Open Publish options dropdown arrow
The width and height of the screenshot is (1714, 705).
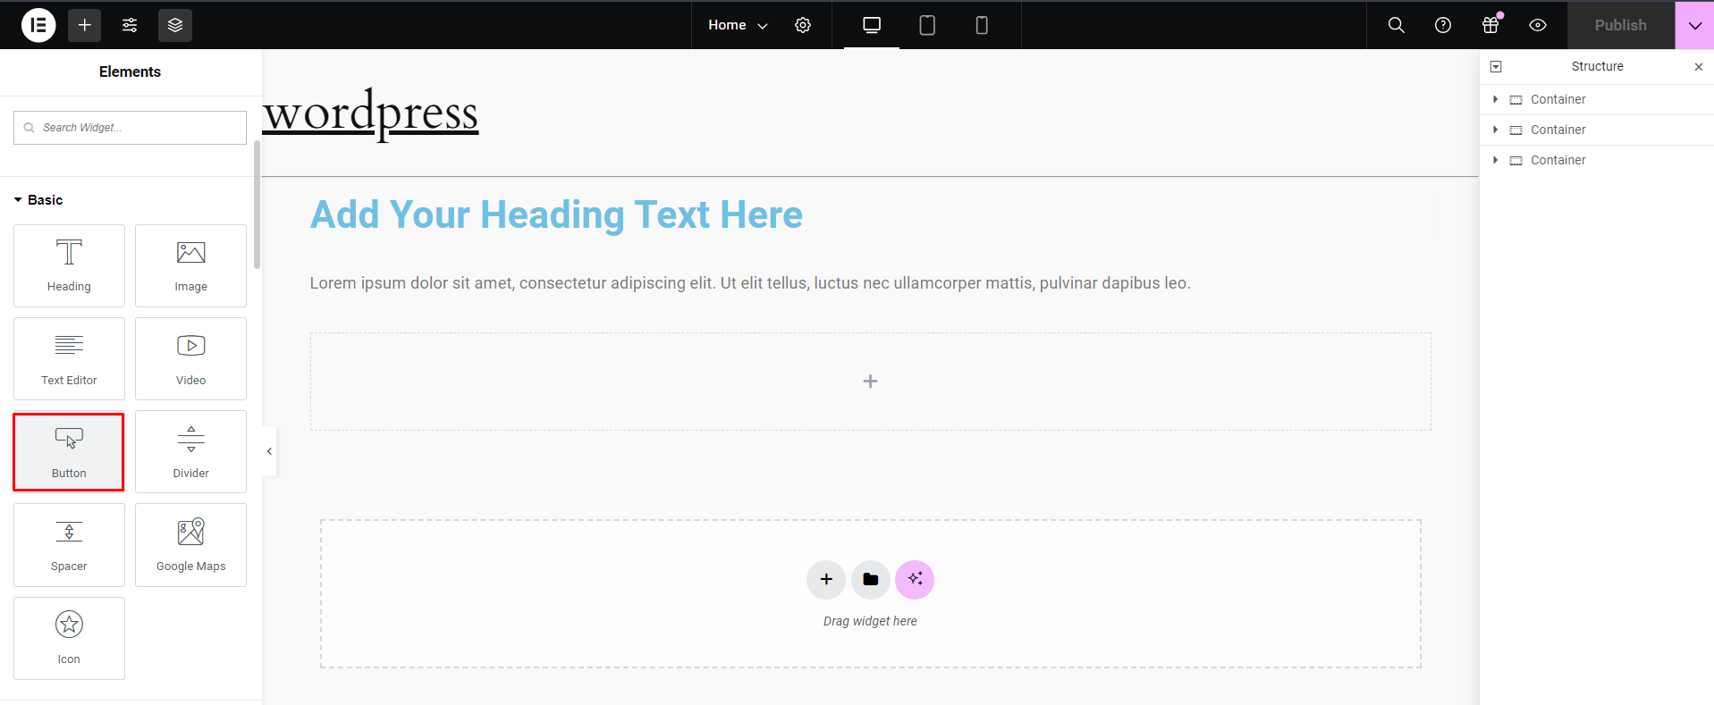(x=1694, y=25)
